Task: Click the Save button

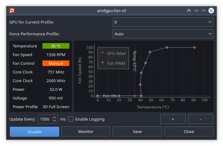Action: coord(137,132)
